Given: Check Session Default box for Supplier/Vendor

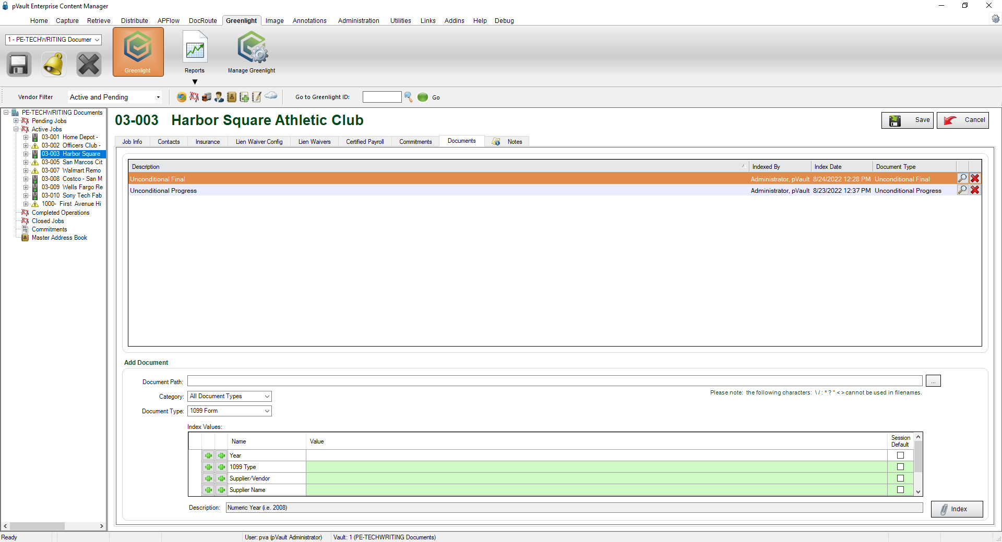Looking at the screenshot, I should (900, 478).
